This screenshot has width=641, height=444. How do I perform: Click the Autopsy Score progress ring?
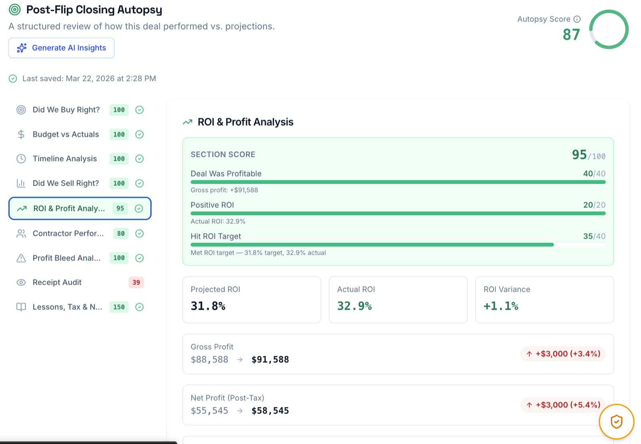(609, 30)
